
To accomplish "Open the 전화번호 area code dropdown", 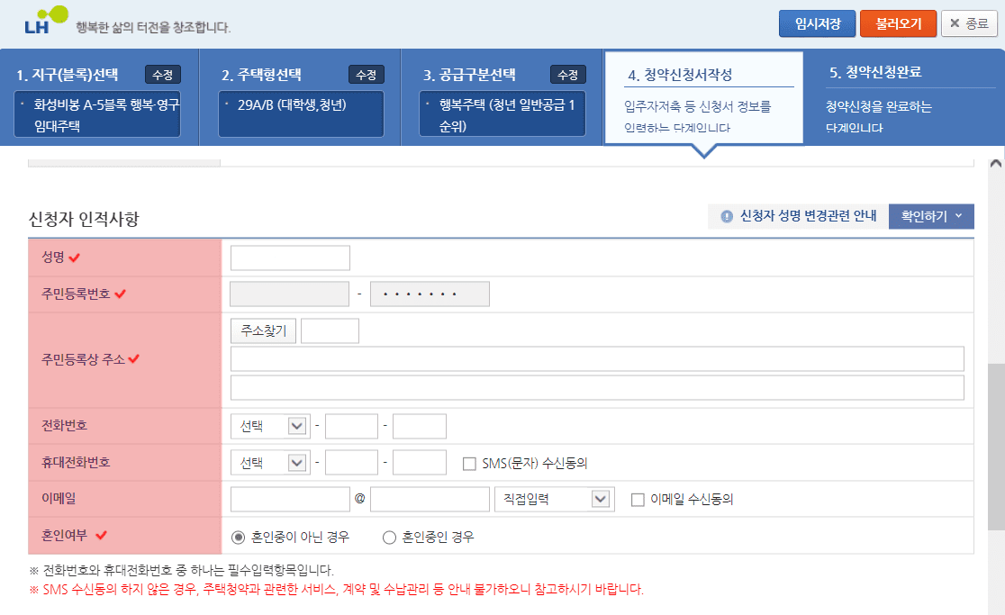I will click(x=270, y=427).
